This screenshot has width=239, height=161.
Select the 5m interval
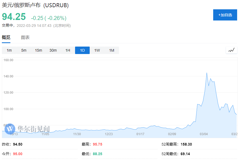coord(24,50)
